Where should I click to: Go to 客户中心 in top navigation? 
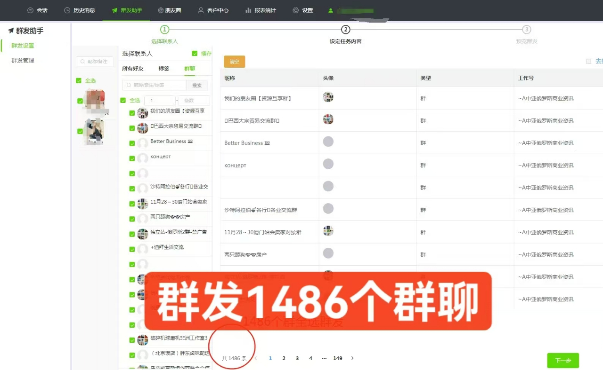(x=213, y=10)
